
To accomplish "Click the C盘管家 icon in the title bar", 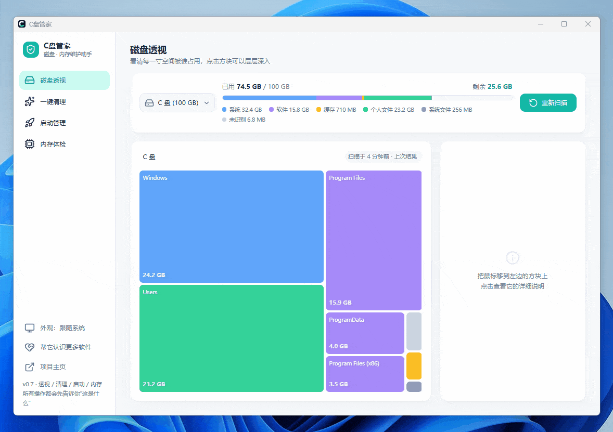I will [22, 24].
